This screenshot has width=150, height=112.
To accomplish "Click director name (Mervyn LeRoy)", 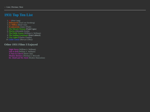I will click(26, 40).
